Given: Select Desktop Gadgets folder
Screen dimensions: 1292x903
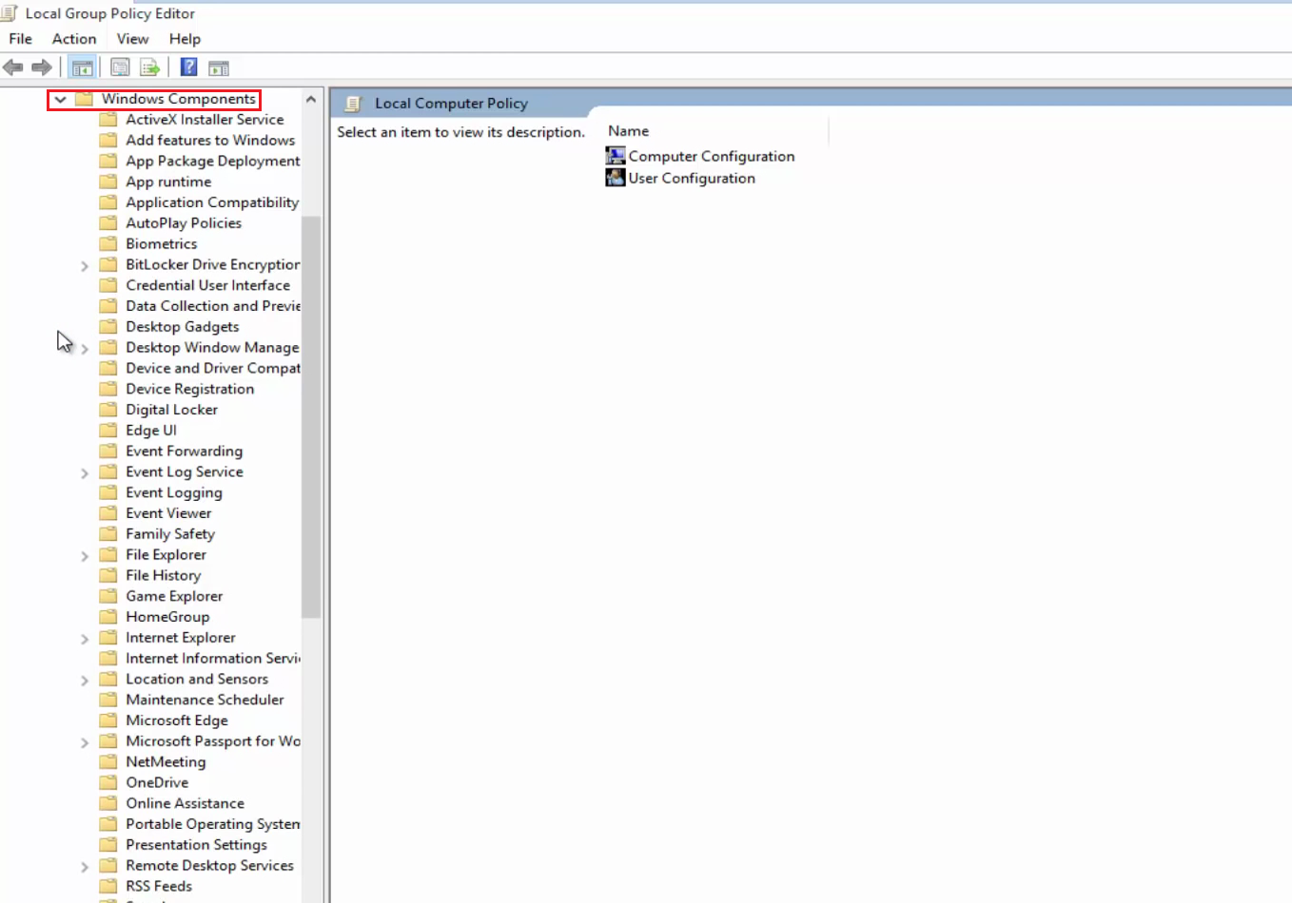Looking at the screenshot, I should pos(183,327).
